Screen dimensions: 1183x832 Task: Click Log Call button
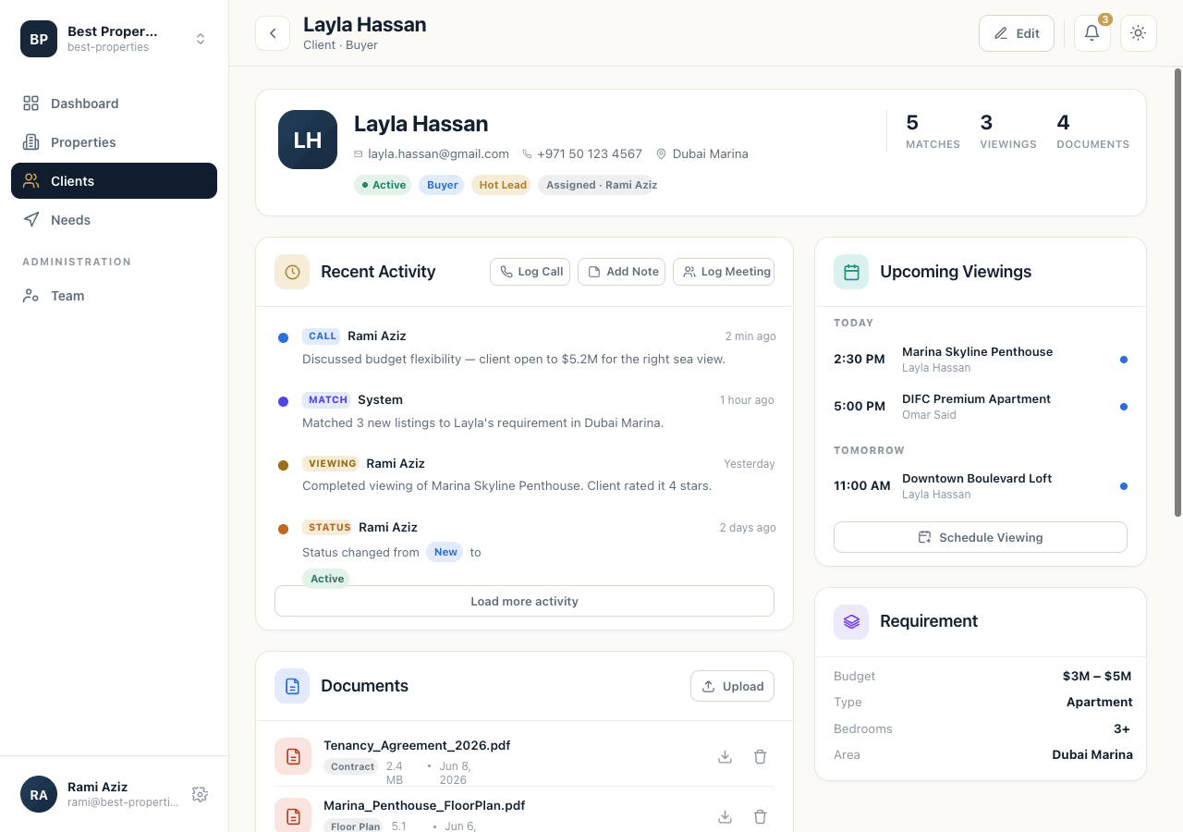click(531, 272)
